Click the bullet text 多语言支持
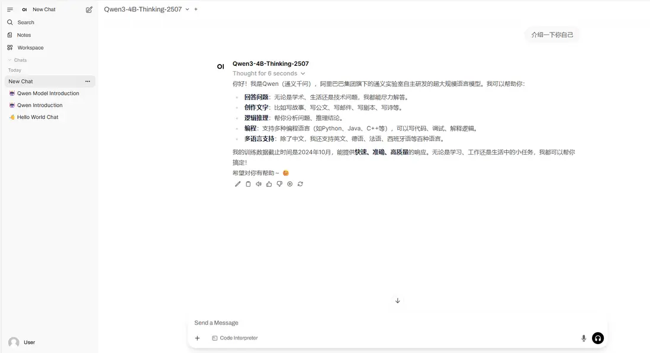Screen dimensions: 650x353 tap(259, 139)
